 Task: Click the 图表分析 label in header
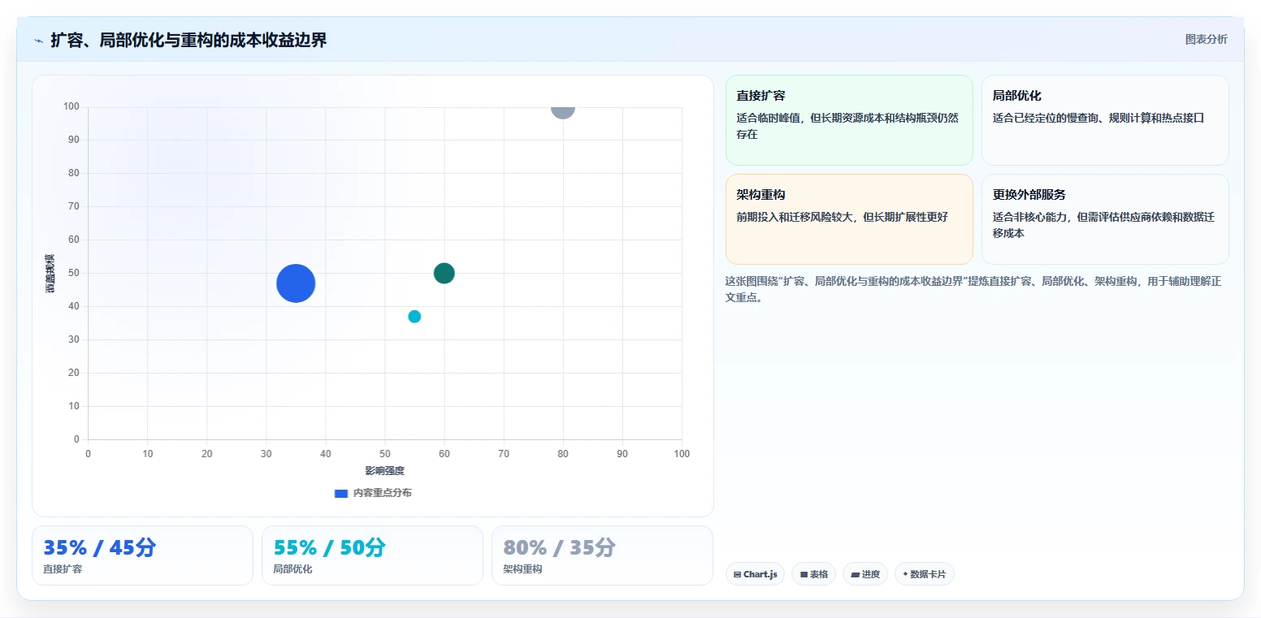pos(1206,39)
